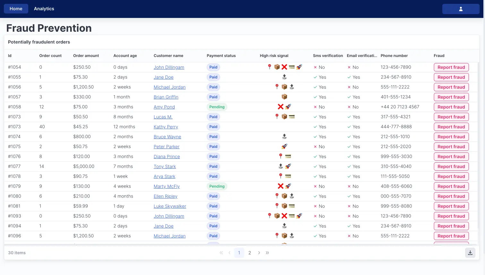Click red X icon in Marty McFly row
This screenshot has width=485, height=275.
point(281,186)
